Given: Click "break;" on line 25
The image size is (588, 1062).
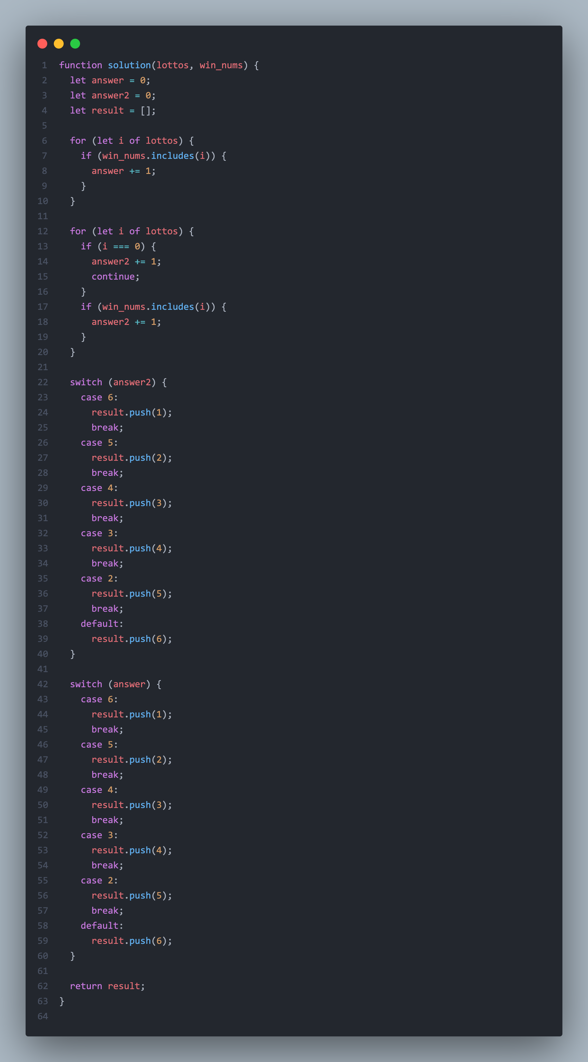Looking at the screenshot, I should pos(108,428).
